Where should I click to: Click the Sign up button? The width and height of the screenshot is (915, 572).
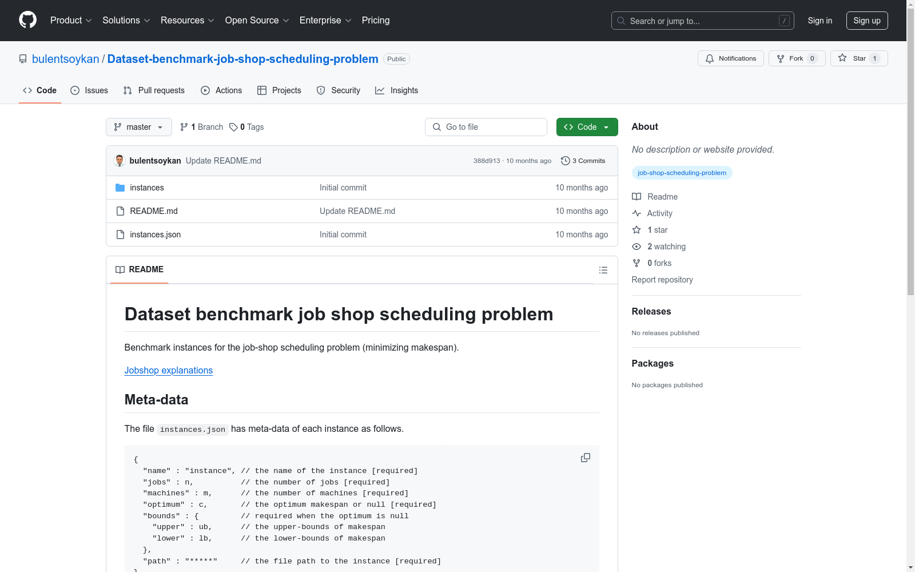867,21
